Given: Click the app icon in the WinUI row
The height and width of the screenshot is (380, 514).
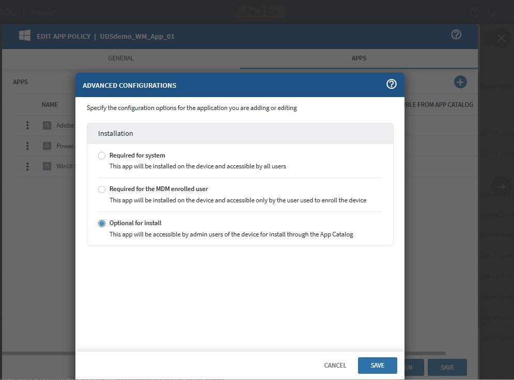Looking at the screenshot, I should pos(47,166).
